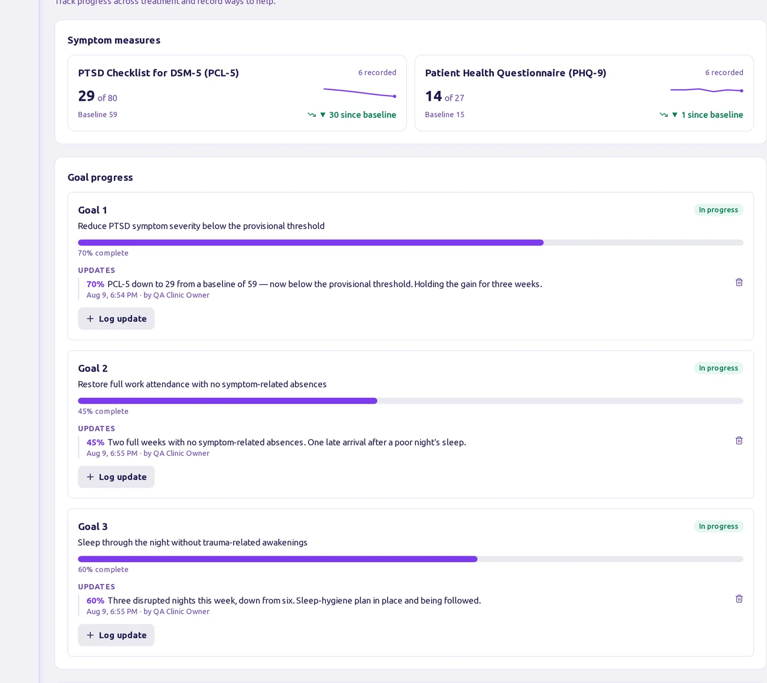Click the PHQ-9 downward trend icon
Viewport: 767px width, 683px height.
(664, 115)
